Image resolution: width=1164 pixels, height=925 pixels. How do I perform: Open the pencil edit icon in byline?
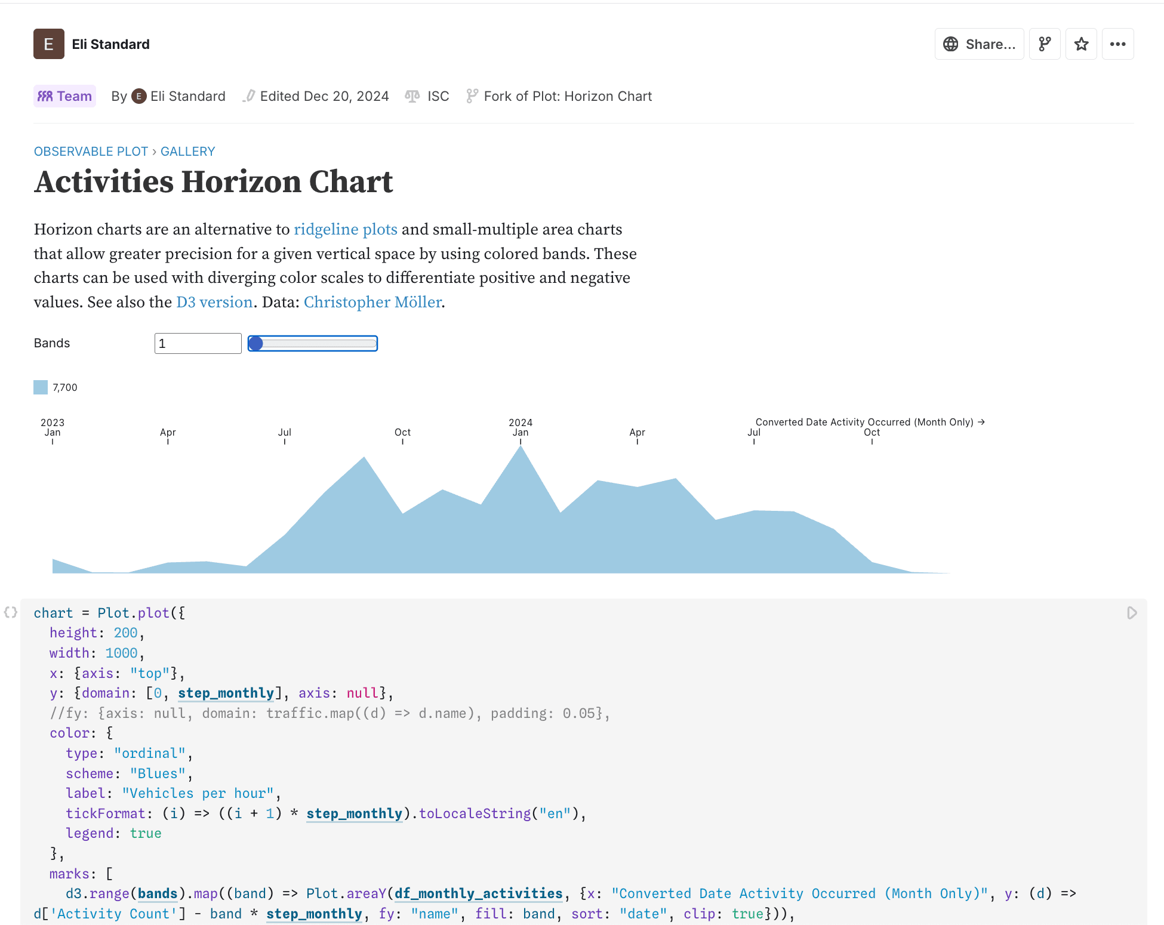tap(249, 96)
